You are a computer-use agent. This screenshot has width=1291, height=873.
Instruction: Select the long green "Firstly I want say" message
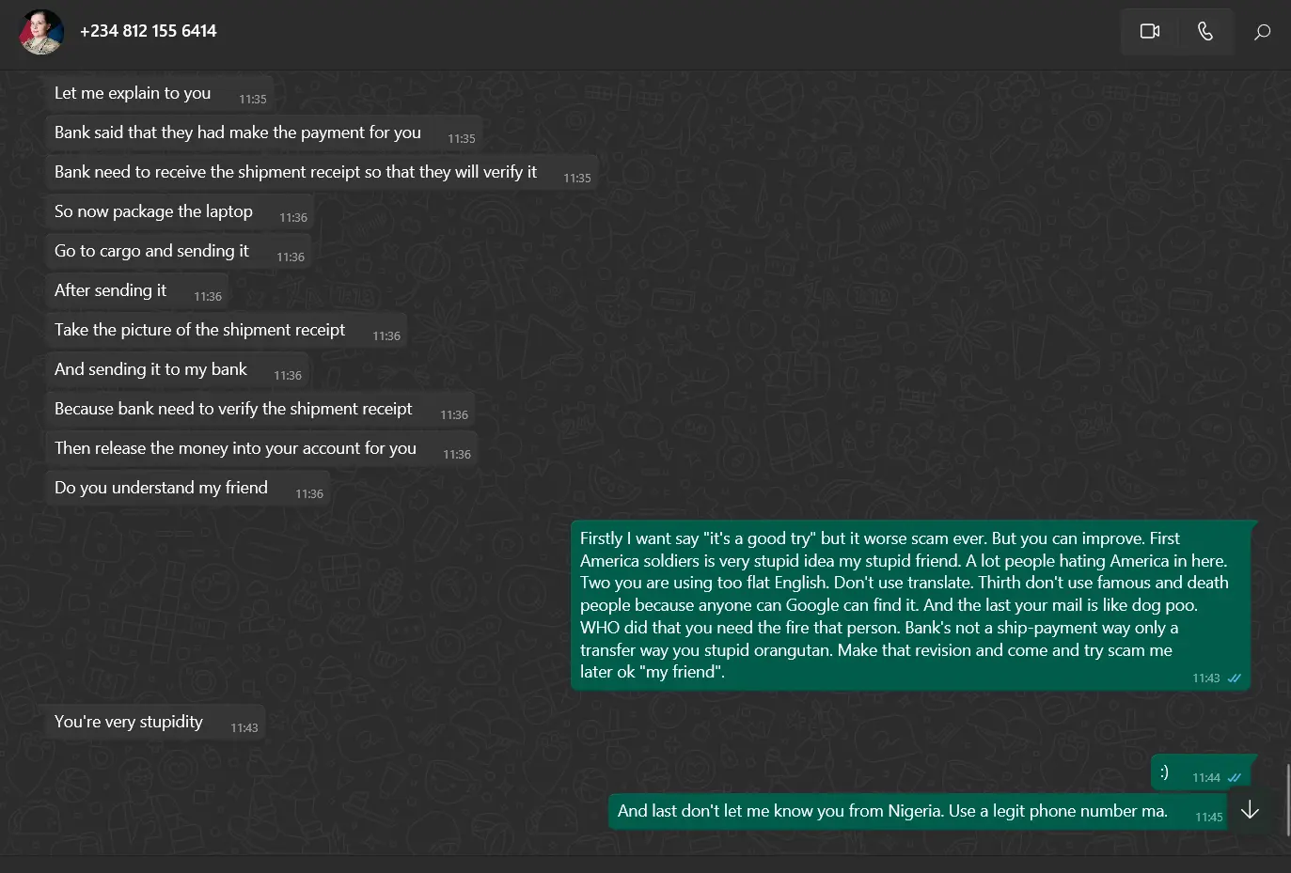(912, 605)
